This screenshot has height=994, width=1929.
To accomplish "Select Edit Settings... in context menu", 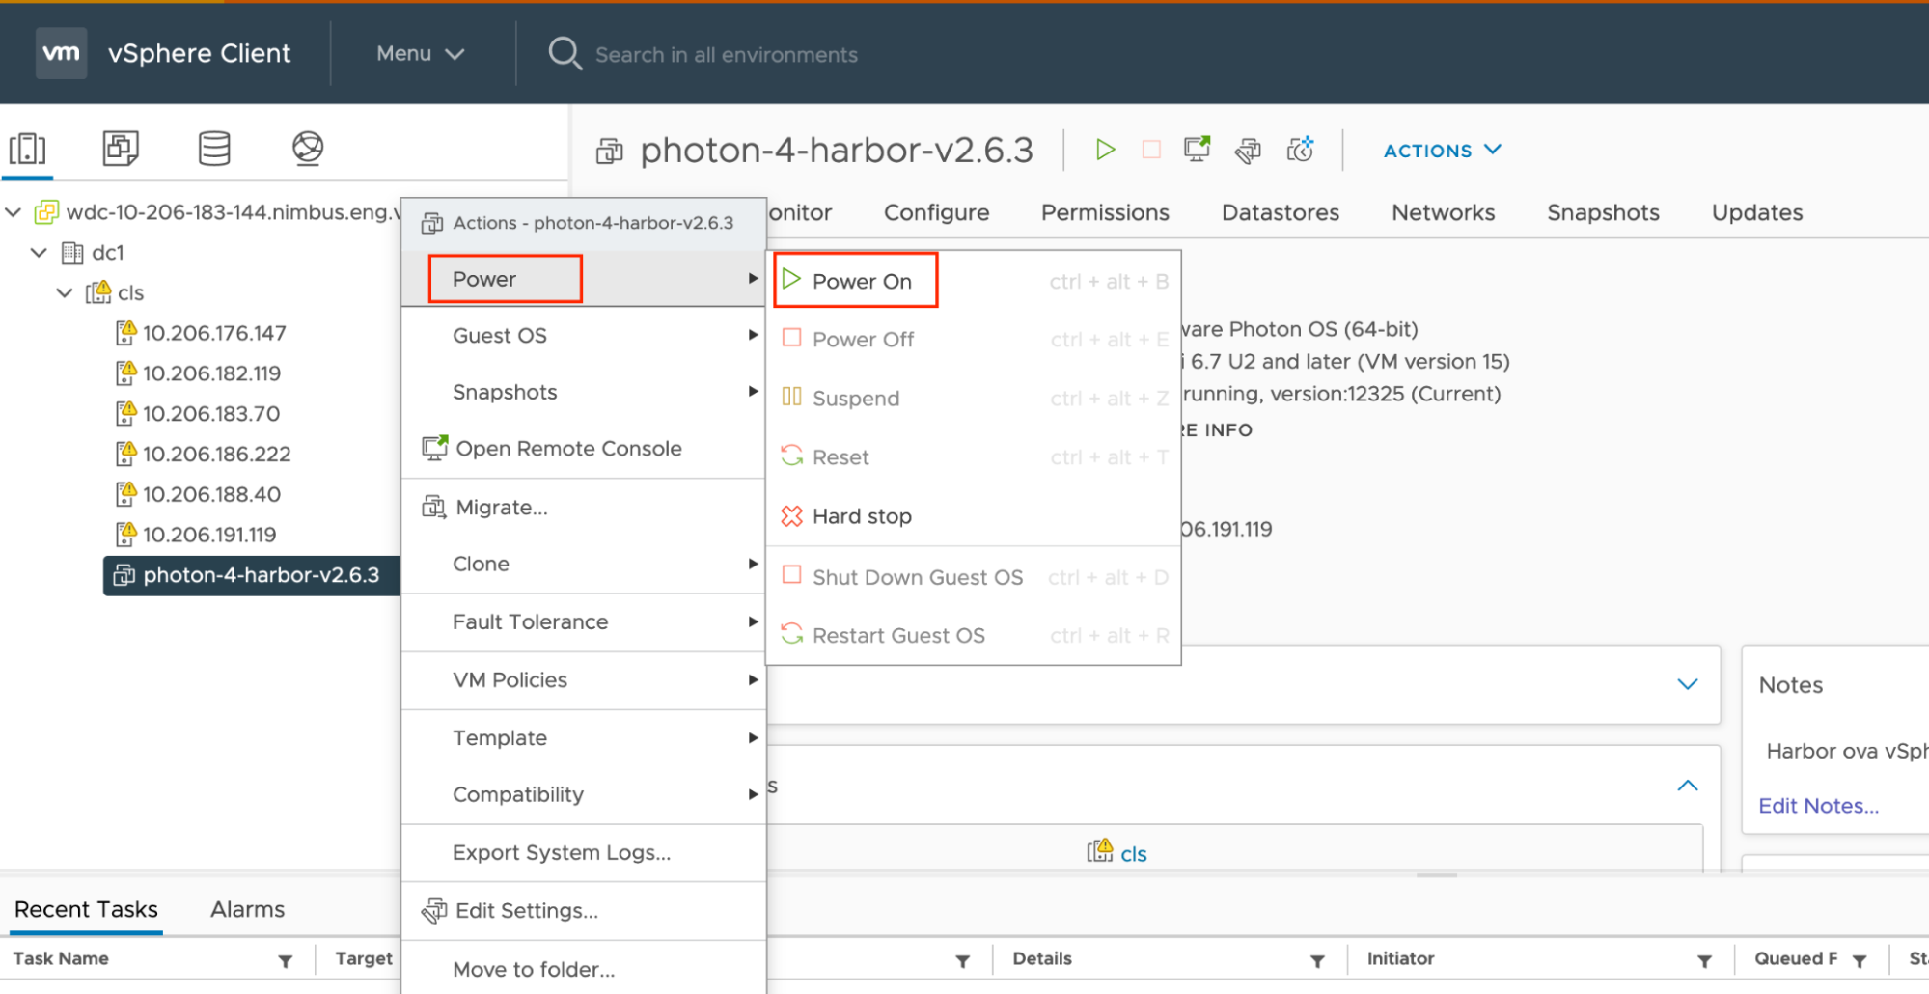I will (x=583, y=911).
